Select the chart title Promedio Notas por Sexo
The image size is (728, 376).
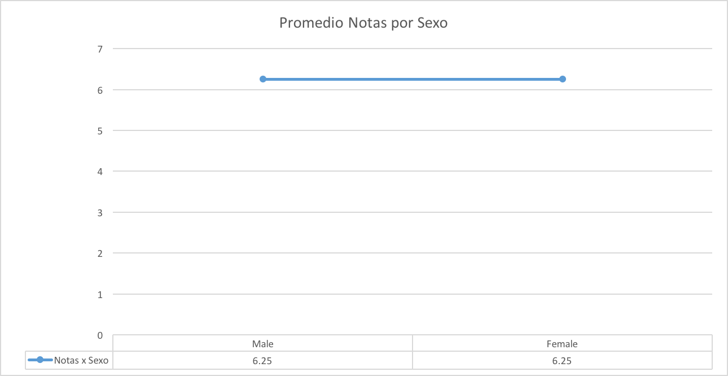pos(363,23)
